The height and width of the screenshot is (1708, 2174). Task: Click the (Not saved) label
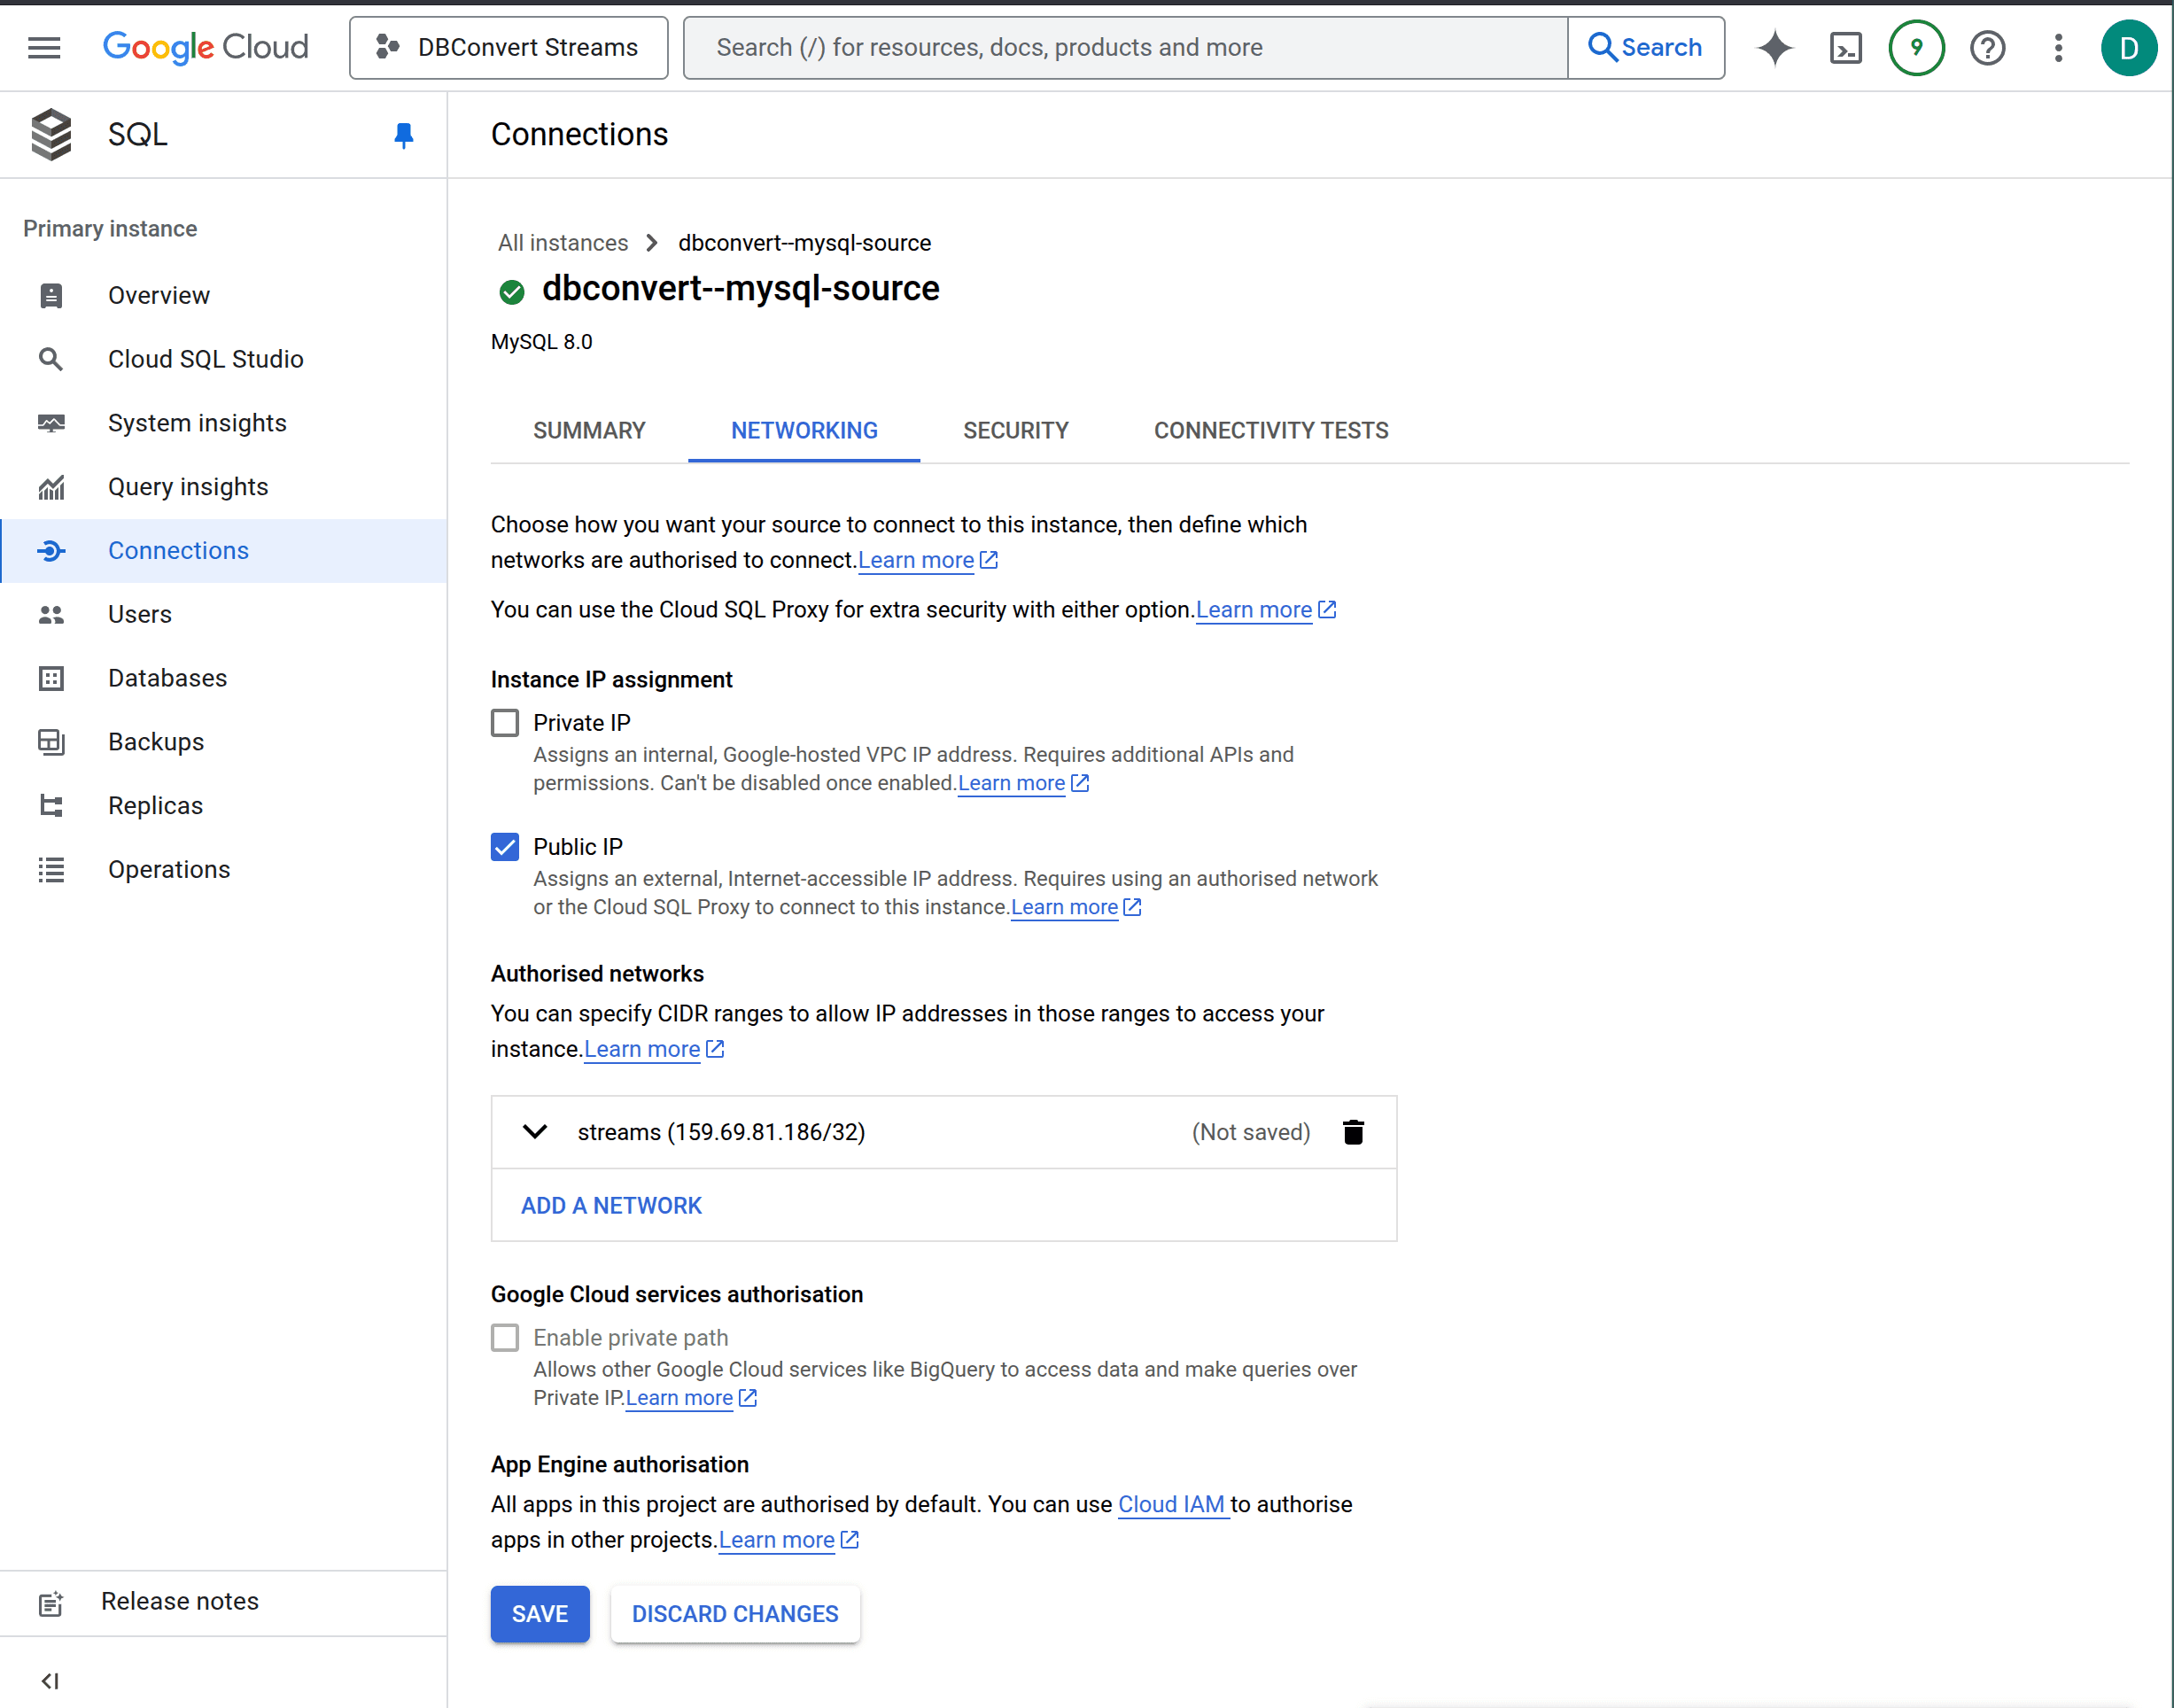click(1250, 1132)
